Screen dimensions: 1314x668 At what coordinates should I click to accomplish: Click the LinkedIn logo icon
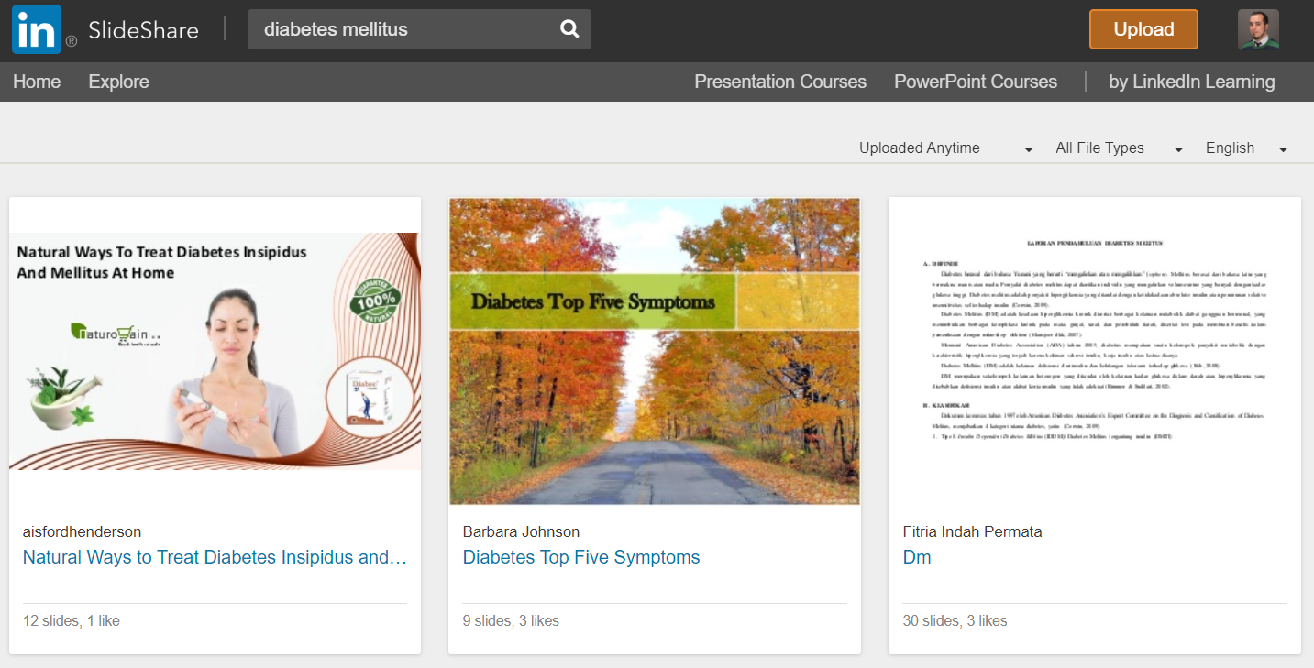pyautogui.click(x=37, y=29)
